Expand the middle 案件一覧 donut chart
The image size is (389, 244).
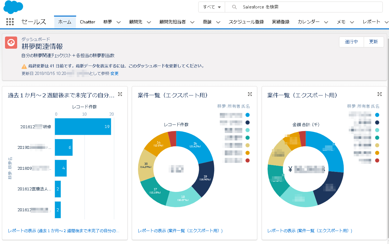[x=250, y=94]
